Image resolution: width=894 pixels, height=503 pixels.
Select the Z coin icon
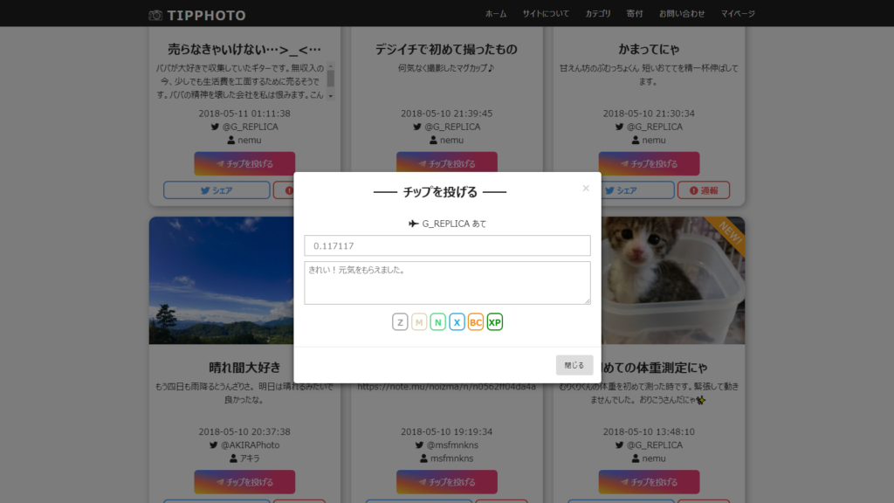click(x=400, y=322)
